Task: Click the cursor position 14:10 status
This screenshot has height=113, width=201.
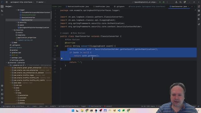Action: 143,106
